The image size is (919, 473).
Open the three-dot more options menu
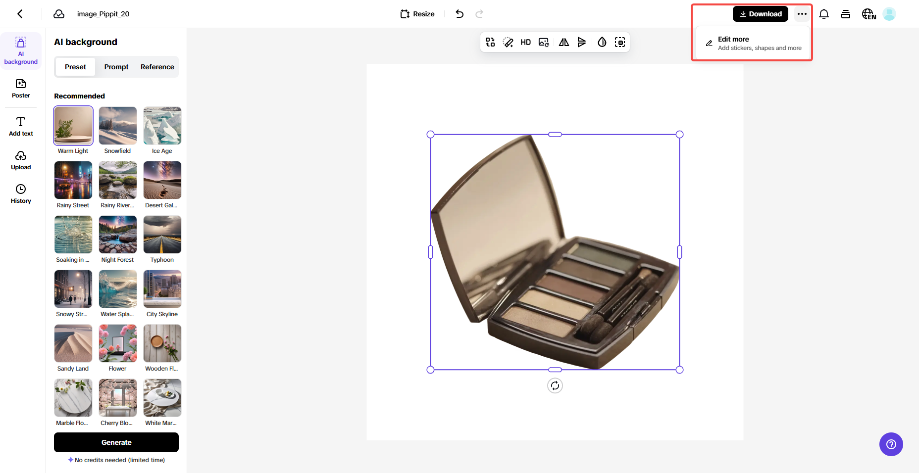802,14
